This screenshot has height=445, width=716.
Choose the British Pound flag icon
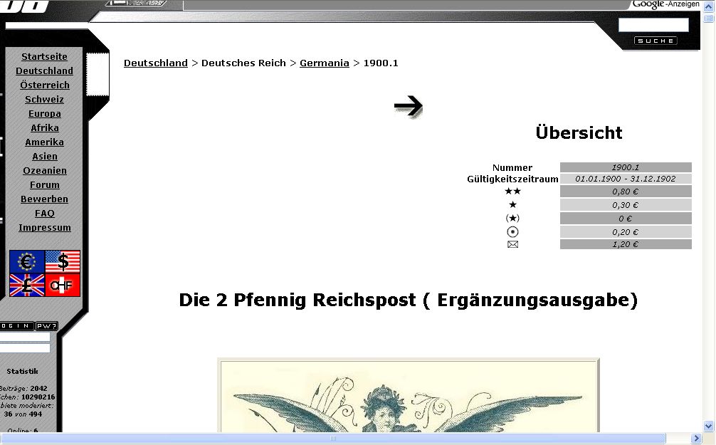[27, 285]
